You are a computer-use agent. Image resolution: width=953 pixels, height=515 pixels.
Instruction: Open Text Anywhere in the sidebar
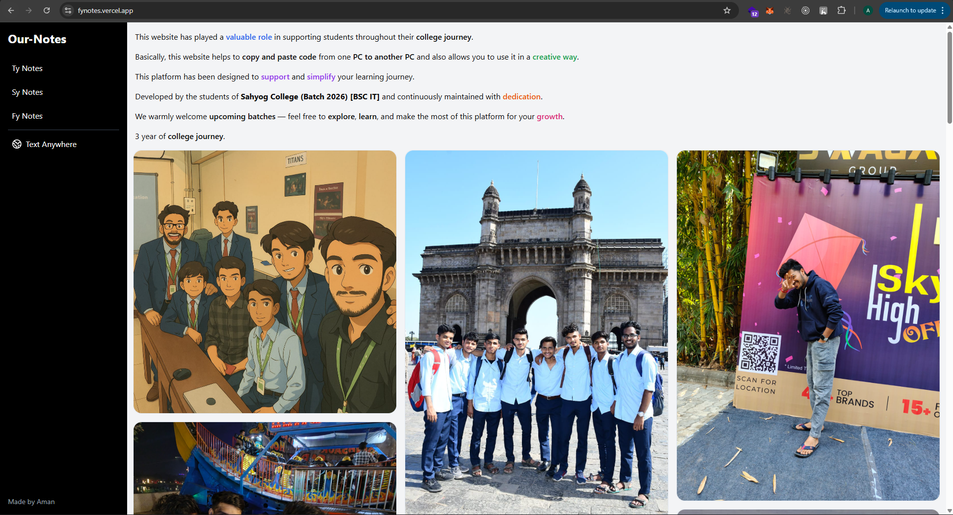64,145
